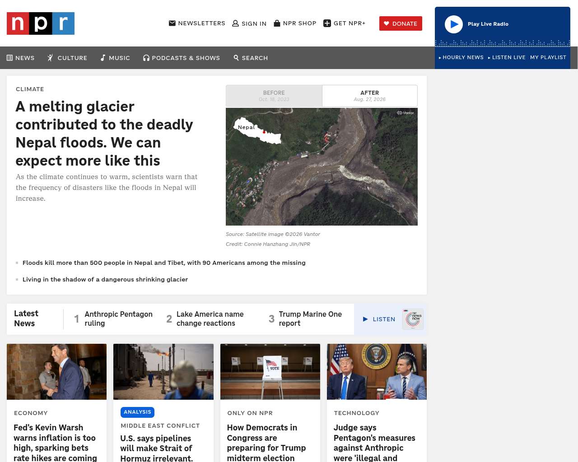578x462 pixels.
Task: Click the Credit: Connie Hanzhang Jin/NPR line
Action: [x=268, y=244]
